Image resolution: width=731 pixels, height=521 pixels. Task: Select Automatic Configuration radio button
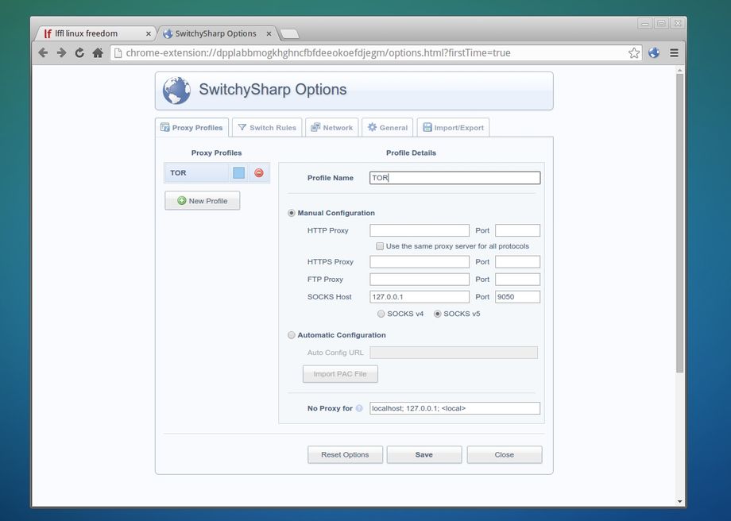coord(292,335)
